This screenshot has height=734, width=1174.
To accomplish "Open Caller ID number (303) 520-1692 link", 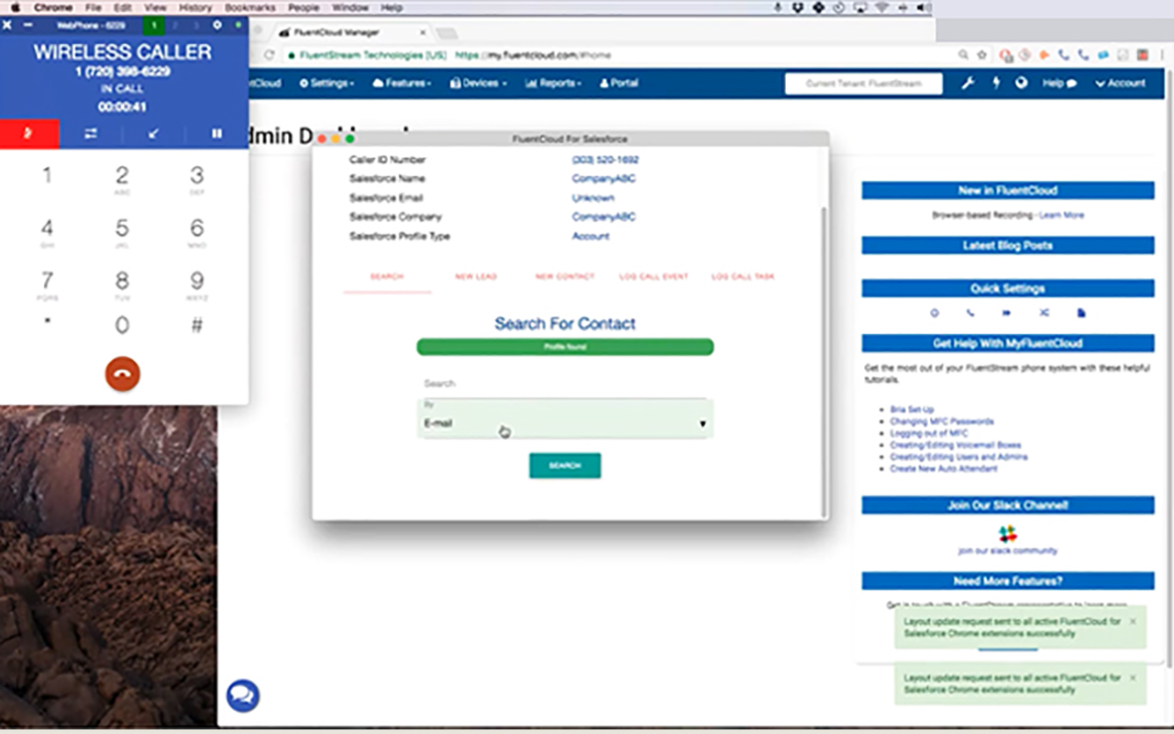I will (x=605, y=160).
